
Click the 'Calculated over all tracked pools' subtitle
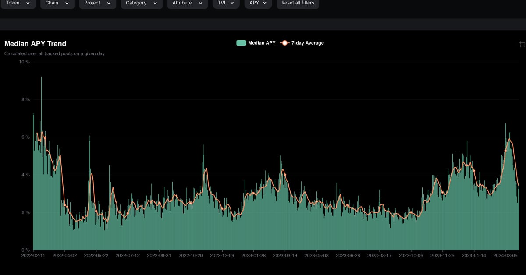54,54
